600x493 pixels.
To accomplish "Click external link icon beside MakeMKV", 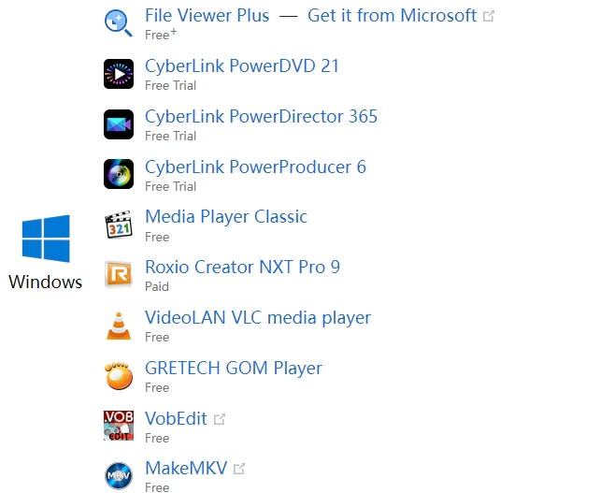I will tap(239, 469).
